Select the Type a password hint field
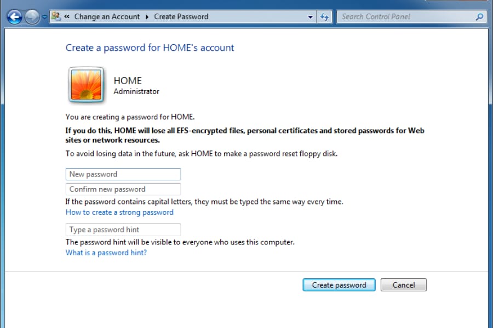 (123, 230)
